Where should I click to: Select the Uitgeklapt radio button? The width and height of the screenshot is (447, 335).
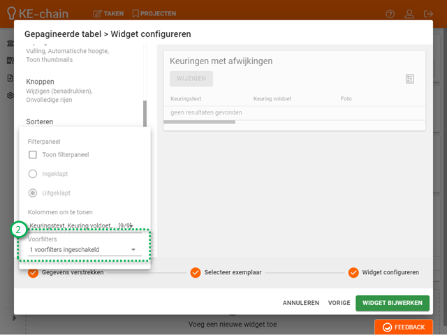pos(33,193)
